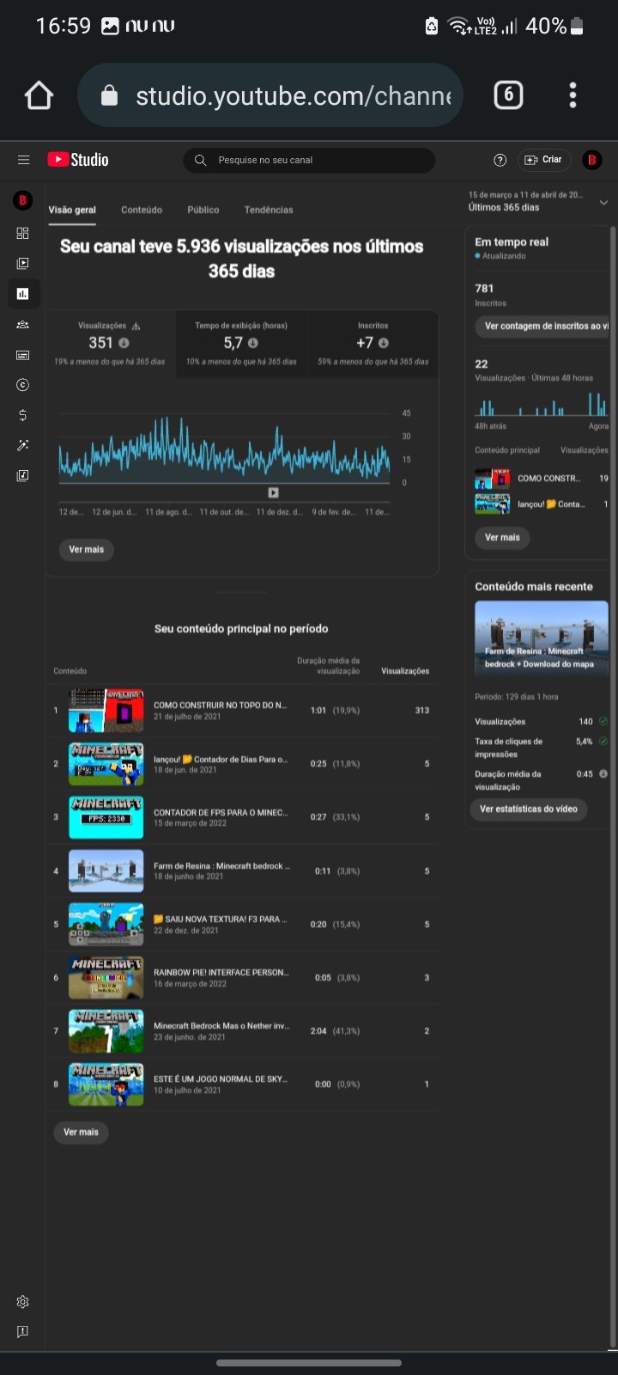Open thumbnail of COMO CONSTRUIR NO TOPO video
This screenshot has width=618, height=1375.
point(106,711)
